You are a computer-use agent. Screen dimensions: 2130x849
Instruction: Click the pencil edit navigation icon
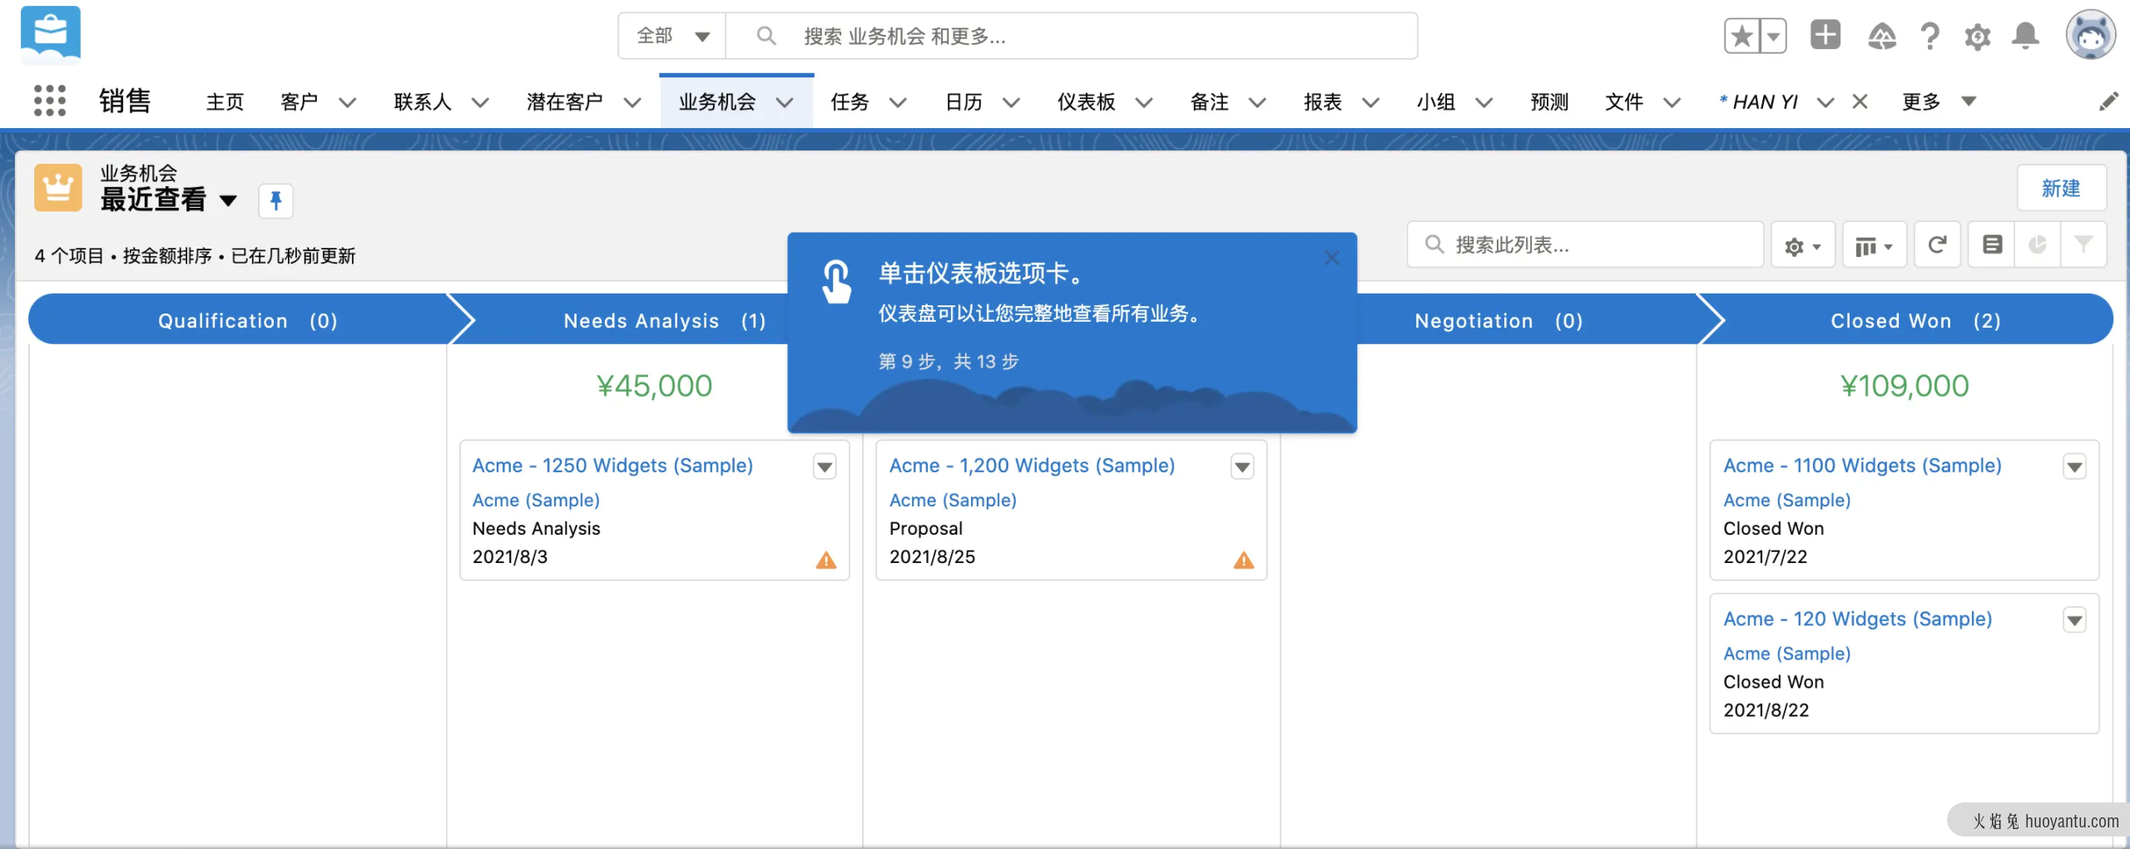(2108, 101)
